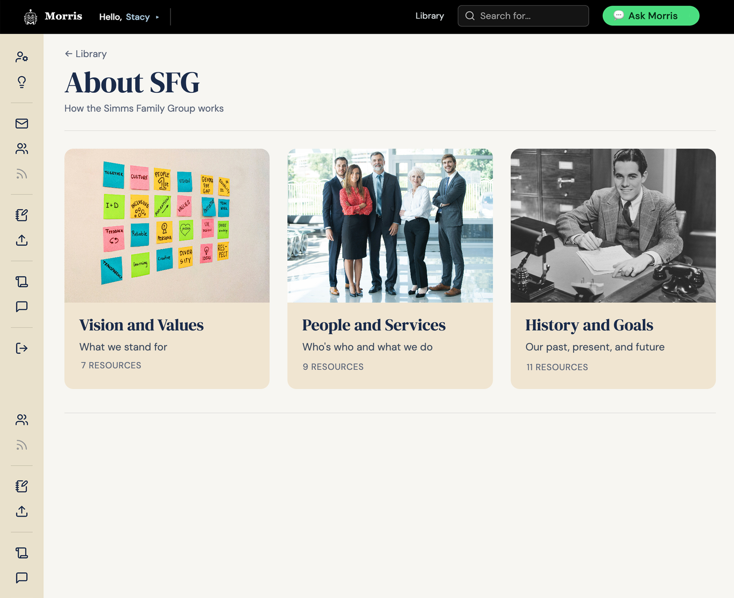Click the Ask Morris button

(651, 16)
